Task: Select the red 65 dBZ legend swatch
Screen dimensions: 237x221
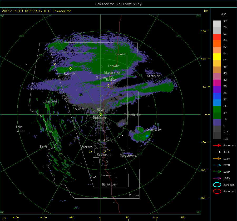Action: click(x=217, y=37)
